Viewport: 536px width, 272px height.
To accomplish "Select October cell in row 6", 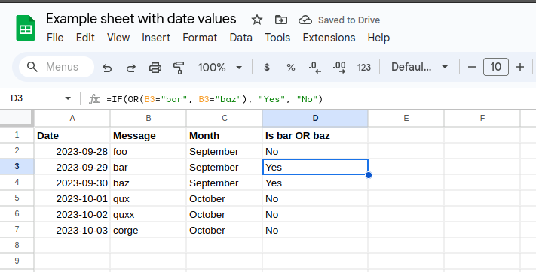I will (225, 215).
